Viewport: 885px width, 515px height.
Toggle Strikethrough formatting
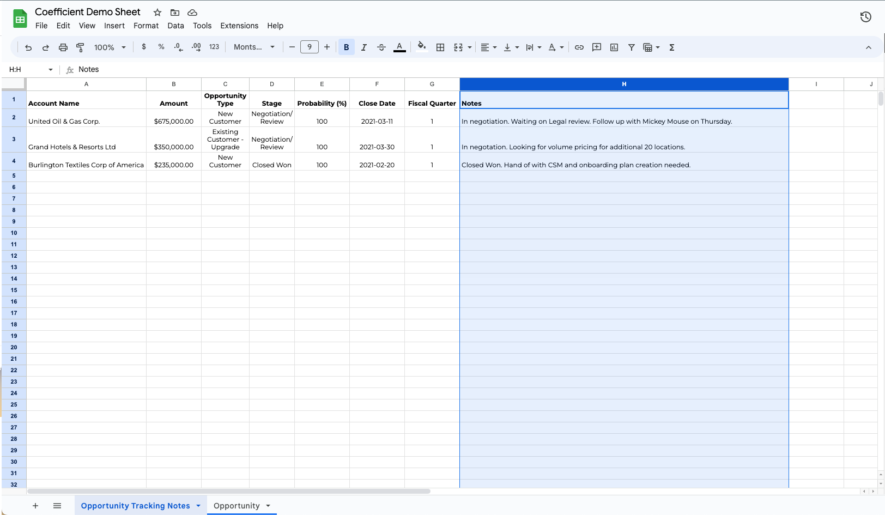(x=381, y=47)
